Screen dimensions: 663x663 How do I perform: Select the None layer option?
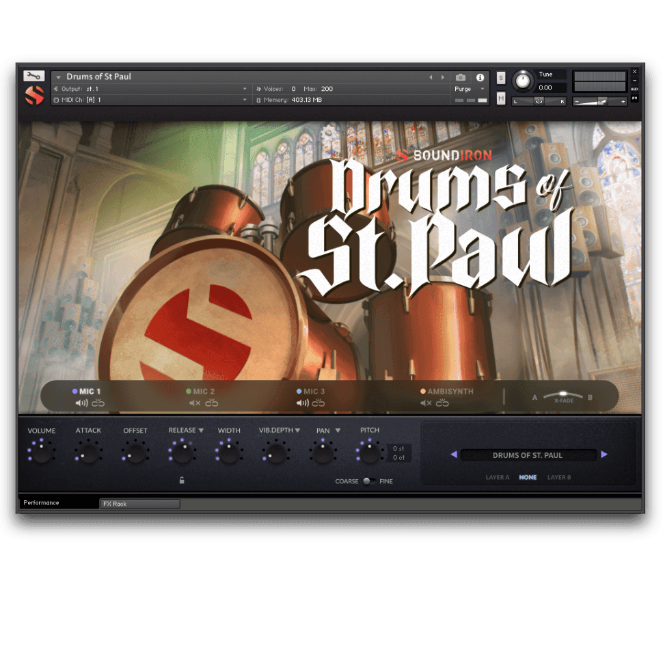pyautogui.click(x=528, y=477)
